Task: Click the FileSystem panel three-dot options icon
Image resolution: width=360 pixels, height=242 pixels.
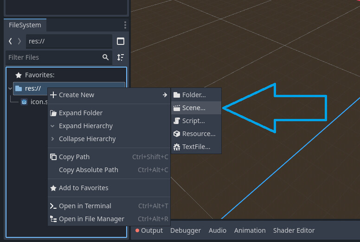Action: point(125,25)
